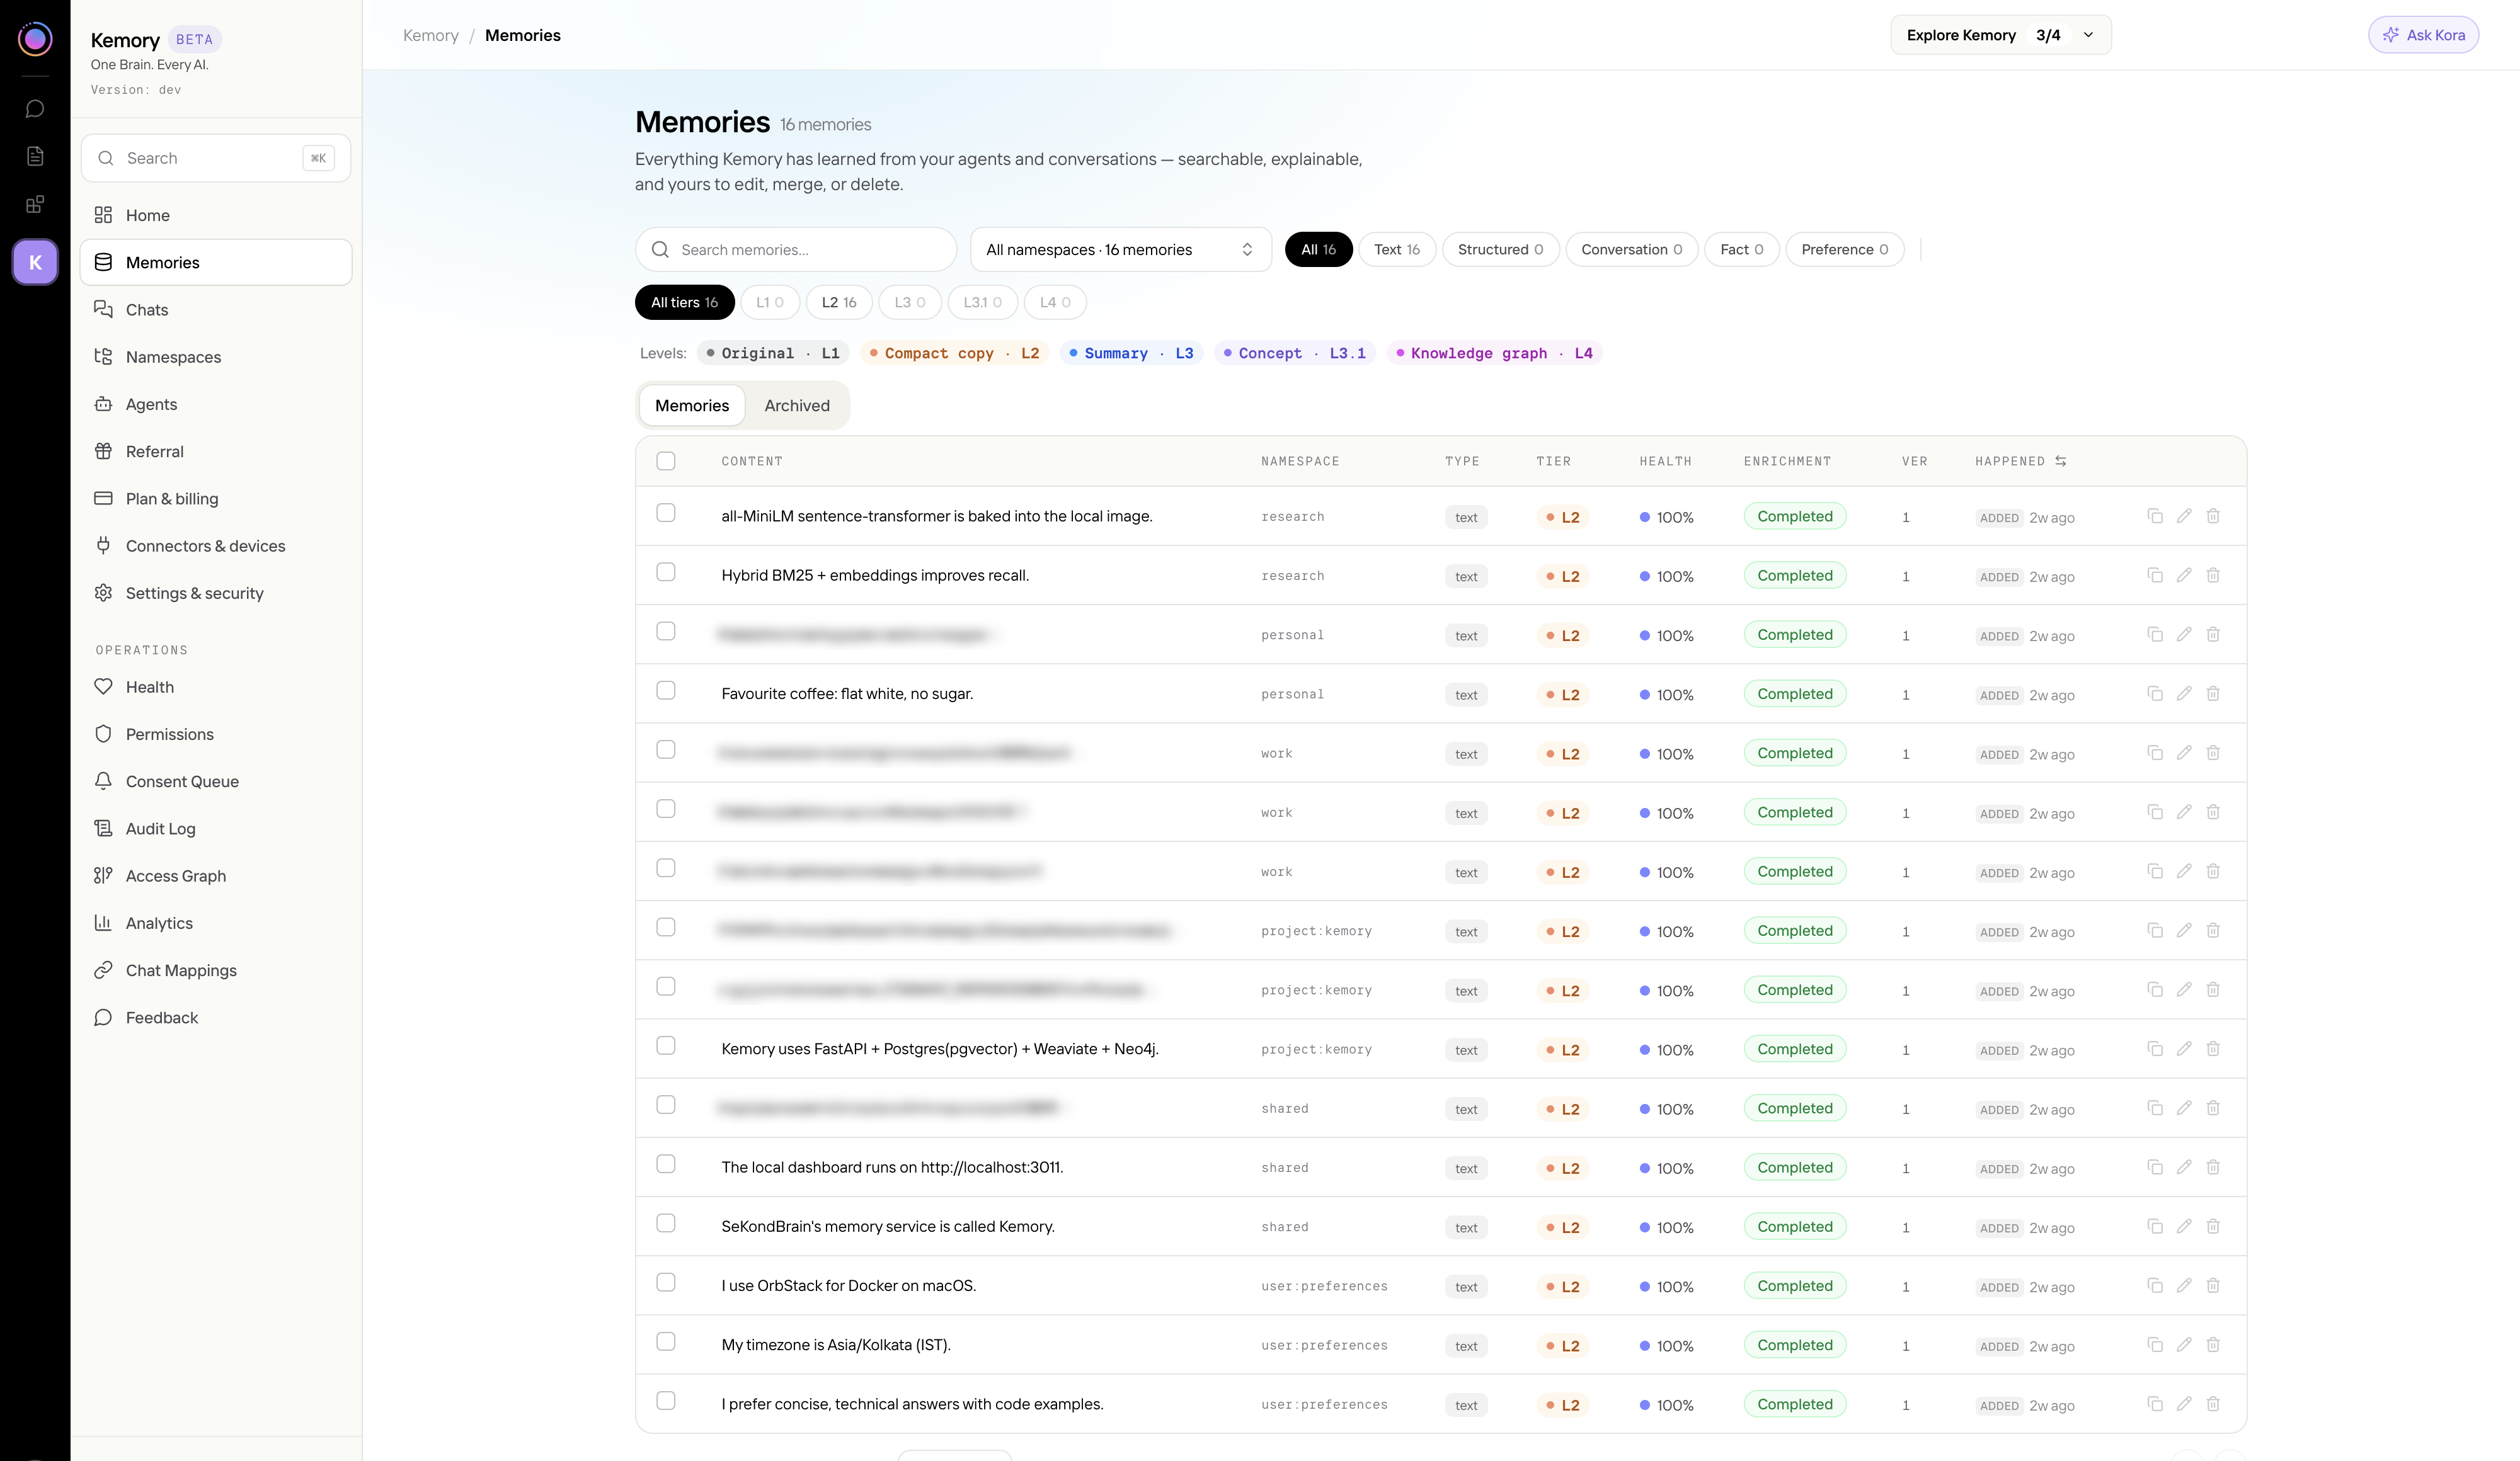The width and height of the screenshot is (2520, 1461).
Task: Open Chat Mappings in the sidebar
Action: pyautogui.click(x=216, y=971)
